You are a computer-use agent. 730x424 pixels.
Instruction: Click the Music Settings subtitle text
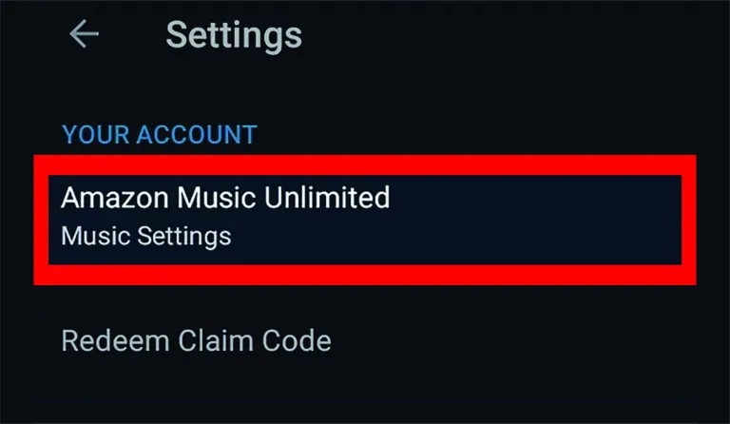click(146, 236)
